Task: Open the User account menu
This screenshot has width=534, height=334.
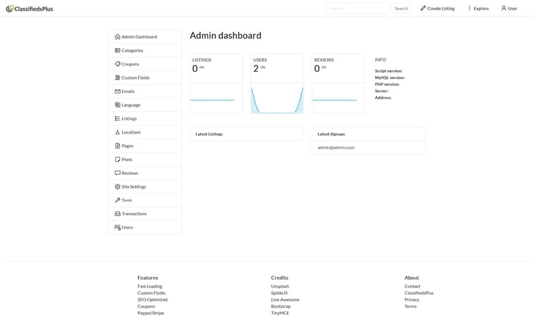Action: point(509,9)
